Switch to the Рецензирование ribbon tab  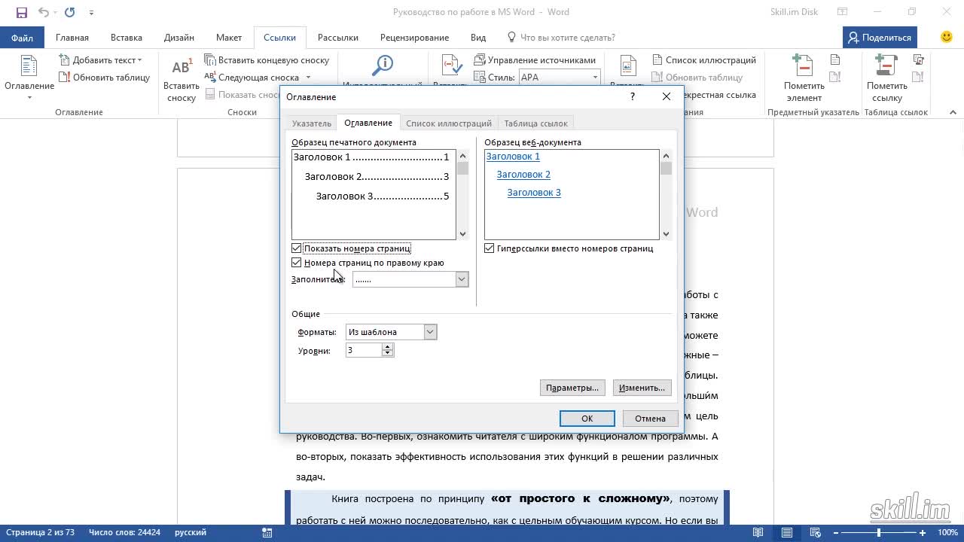[x=414, y=38]
